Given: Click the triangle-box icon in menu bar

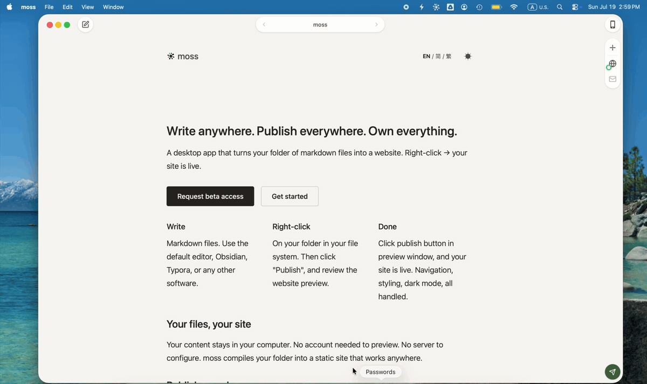Looking at the screenshot, I should (x=450, y=7).
